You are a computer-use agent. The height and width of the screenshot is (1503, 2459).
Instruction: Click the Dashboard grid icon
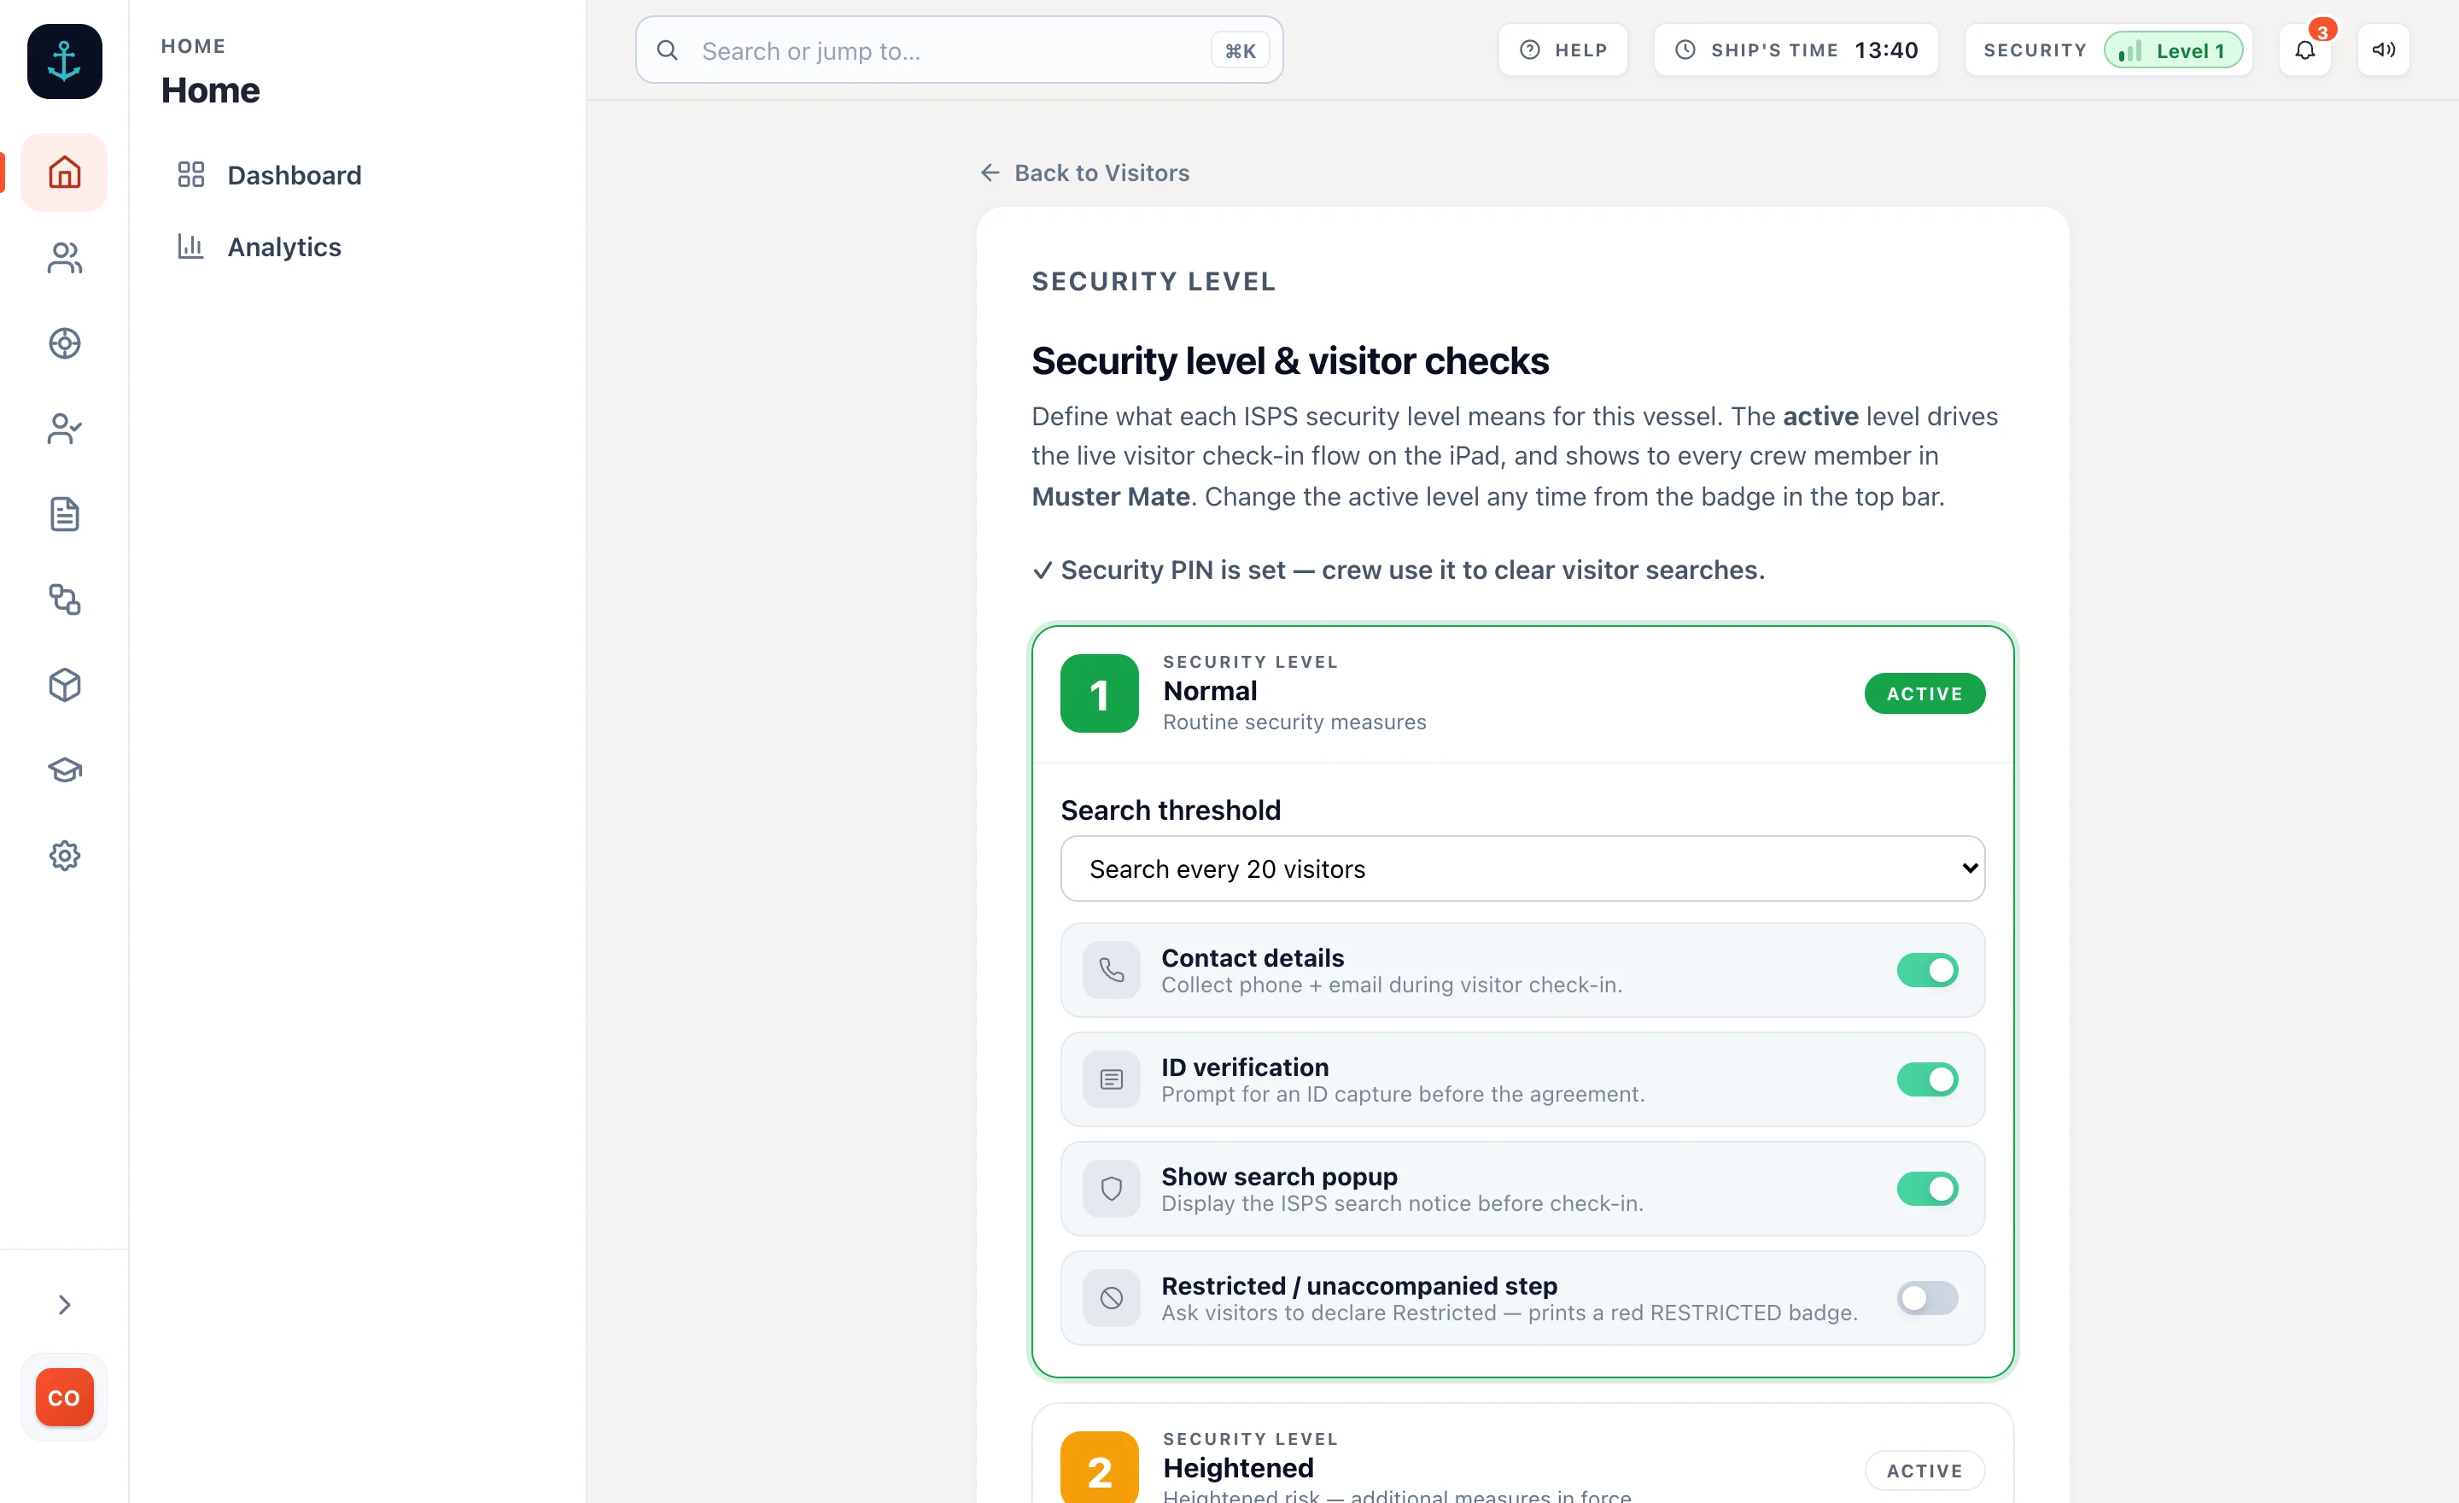(190, 175)
